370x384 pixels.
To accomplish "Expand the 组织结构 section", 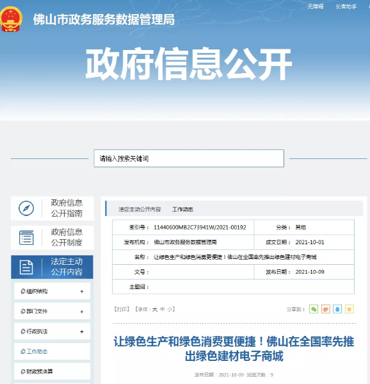I will point(82,291).
